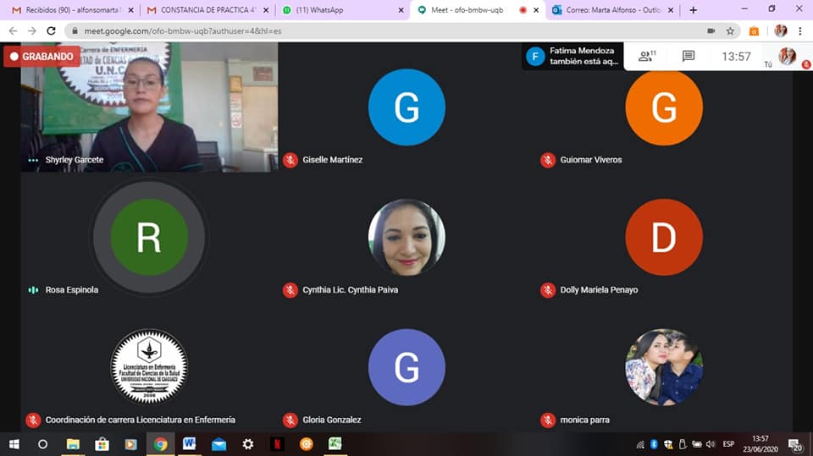Switch to the Recibidos Gmail tab
Viewport: 813px width, 456px height.
point(71,10)
